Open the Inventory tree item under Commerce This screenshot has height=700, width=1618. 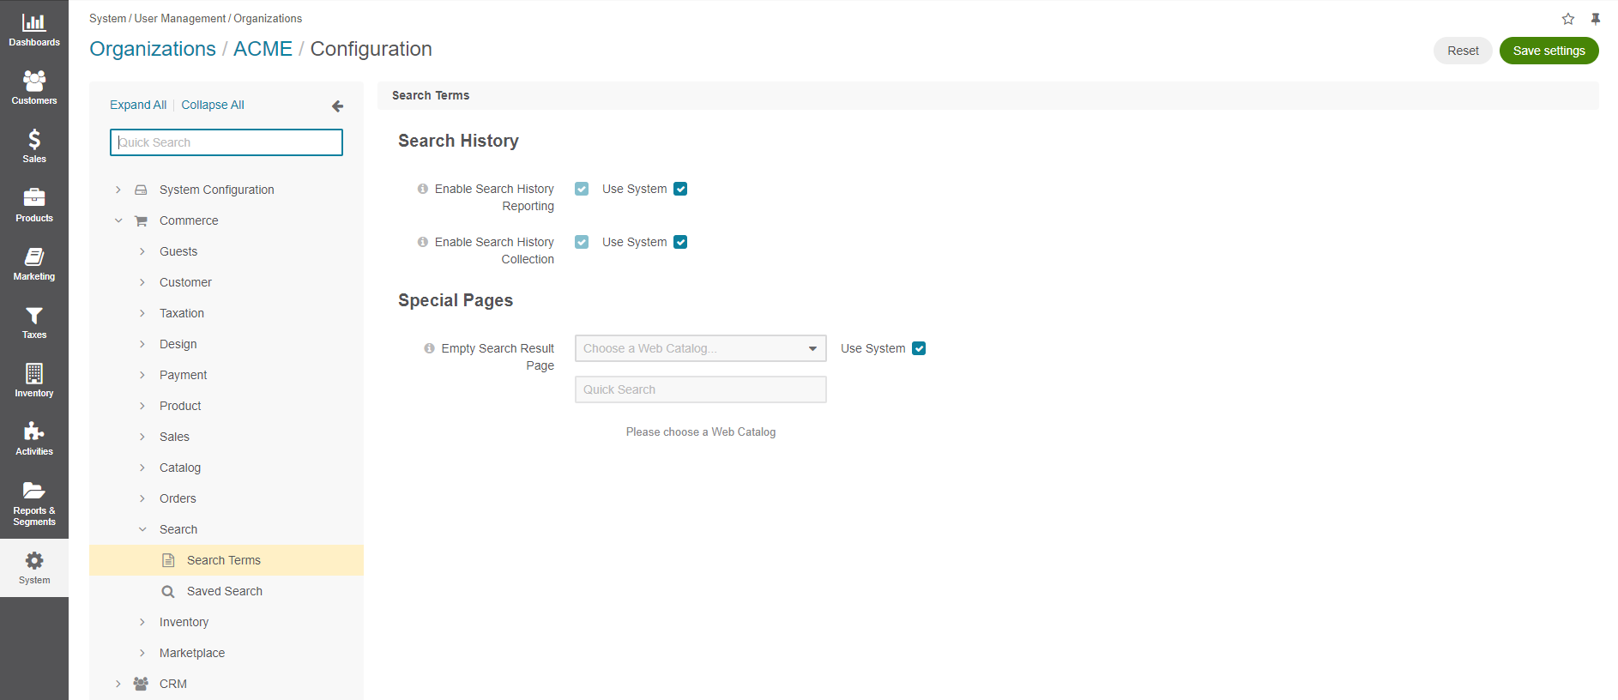(184, 622)
